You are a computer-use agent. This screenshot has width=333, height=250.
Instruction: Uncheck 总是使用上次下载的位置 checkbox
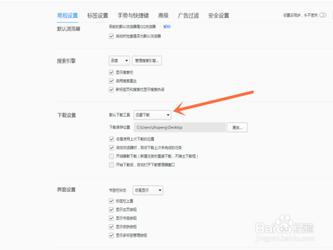pos(112,139)
